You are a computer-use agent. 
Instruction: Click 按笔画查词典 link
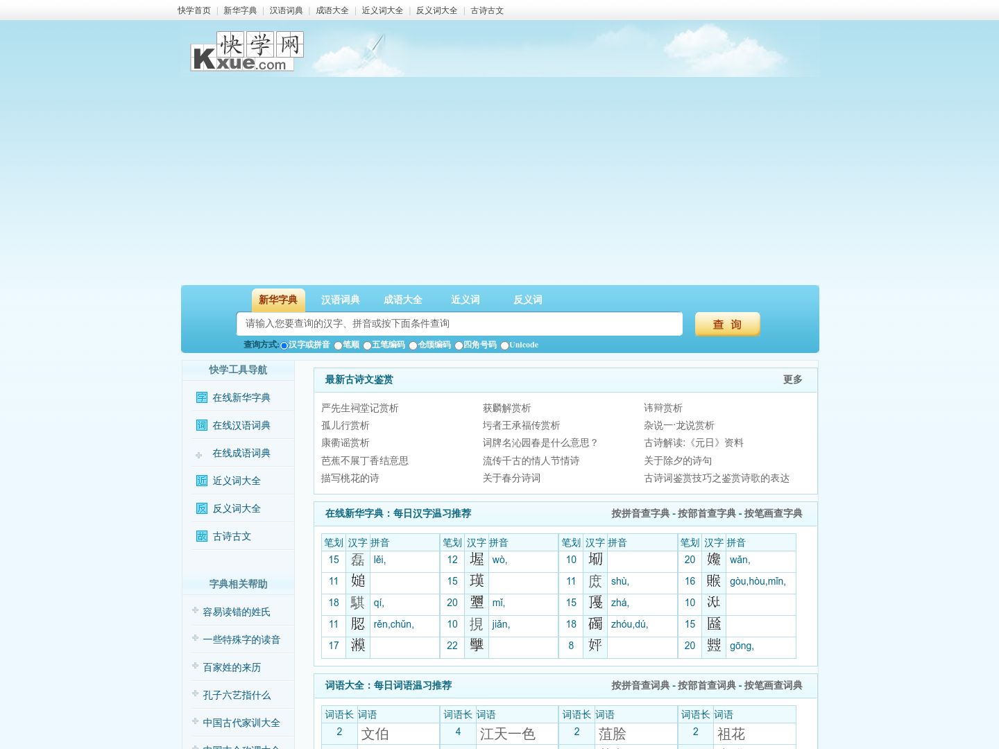click(774, 685)
